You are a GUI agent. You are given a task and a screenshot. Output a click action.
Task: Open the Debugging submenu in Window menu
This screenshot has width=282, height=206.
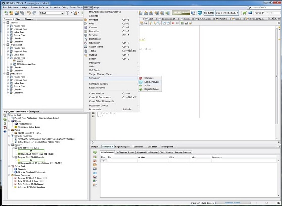[112, 63]
